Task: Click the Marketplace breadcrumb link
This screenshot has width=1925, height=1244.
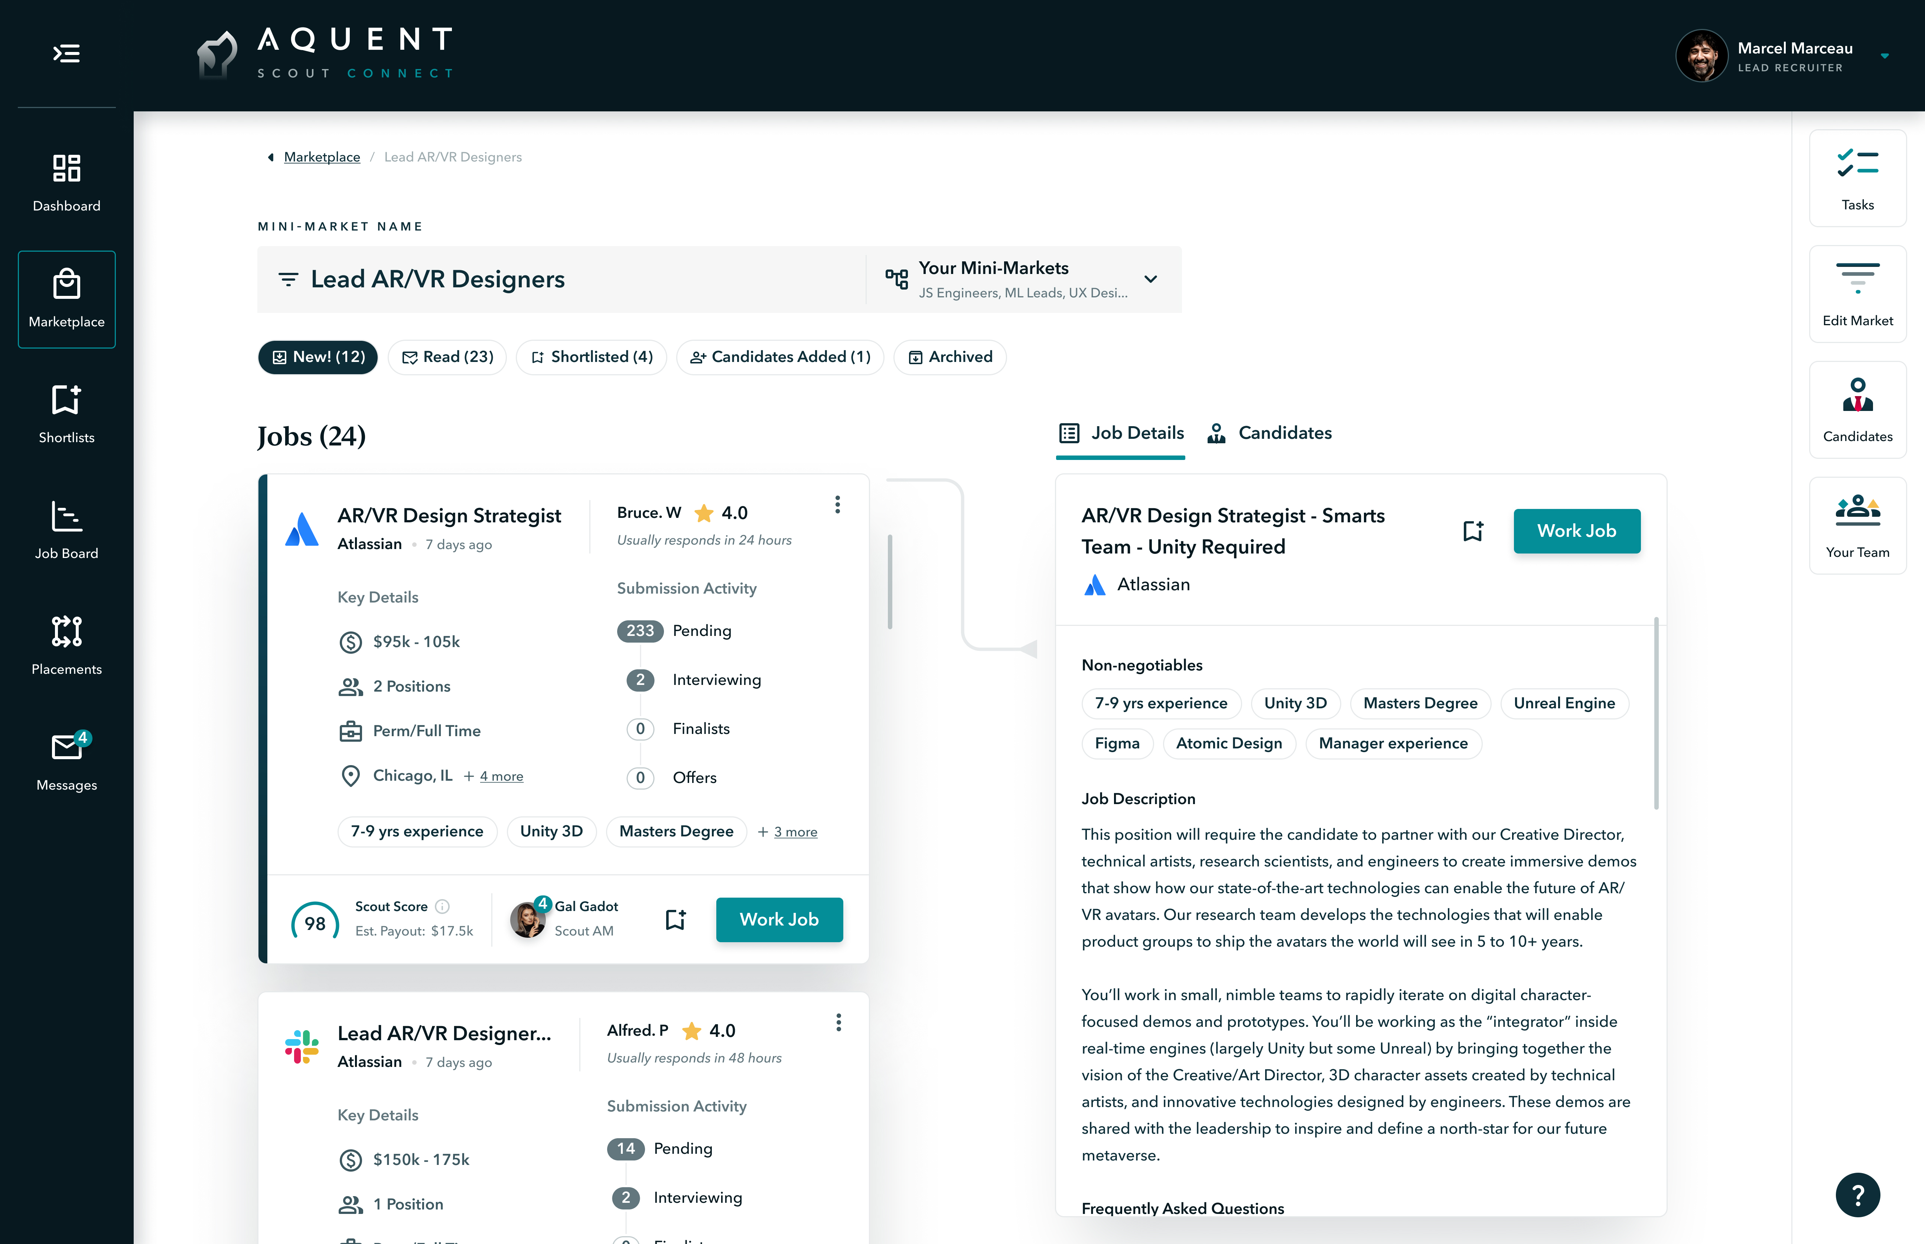Action: (x=322, y=157)
